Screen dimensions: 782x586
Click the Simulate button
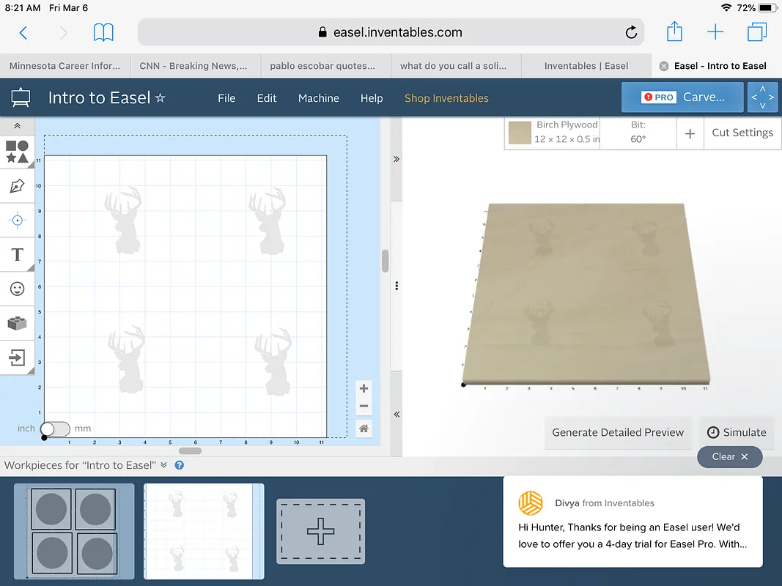[737, 432]
